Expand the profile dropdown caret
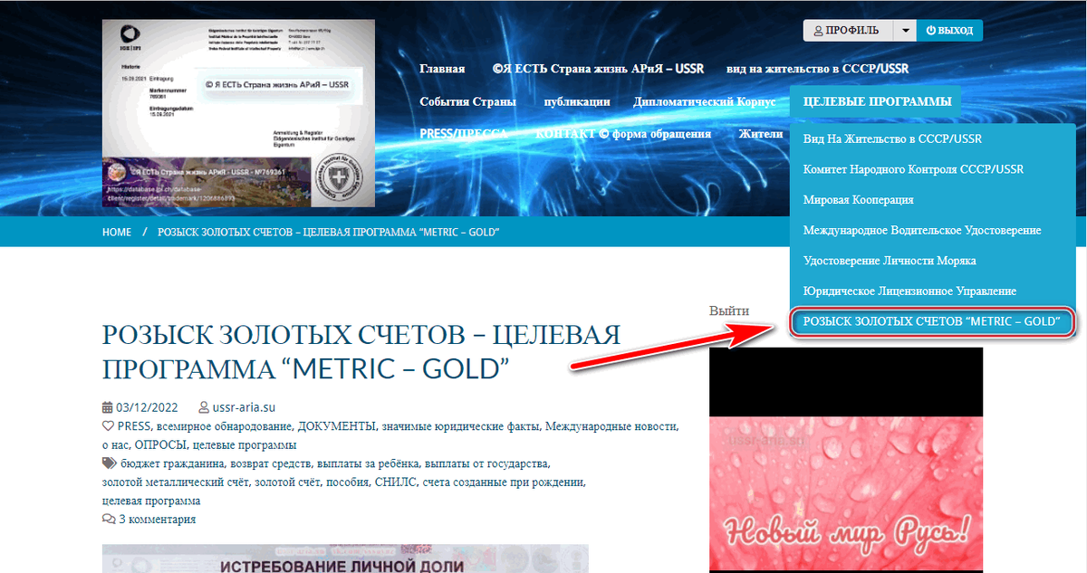The width and height of the screenshot is (1087, 573). click(x=905, y=30)
